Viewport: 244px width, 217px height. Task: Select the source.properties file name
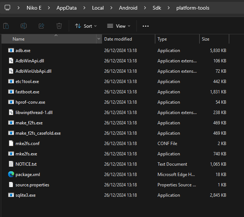[32, 185]
